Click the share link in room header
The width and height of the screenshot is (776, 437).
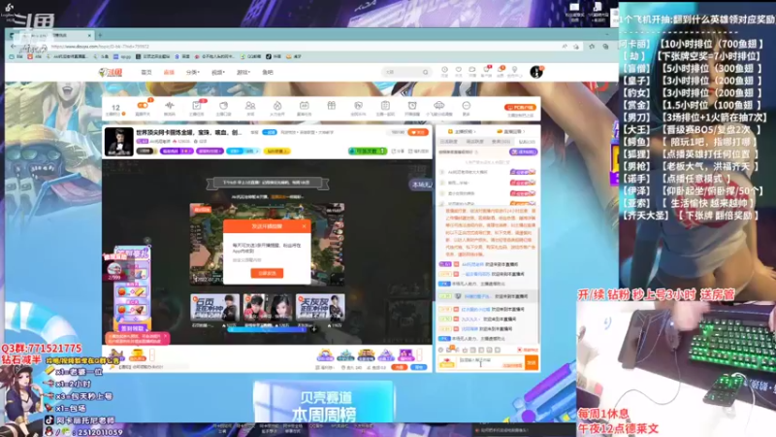398,151
